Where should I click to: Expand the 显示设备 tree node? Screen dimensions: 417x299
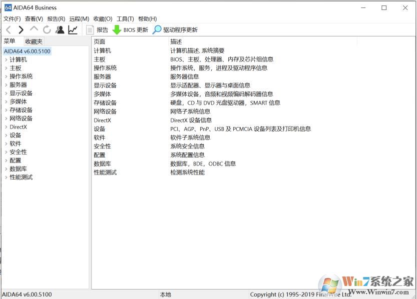[x=6, y=93]
